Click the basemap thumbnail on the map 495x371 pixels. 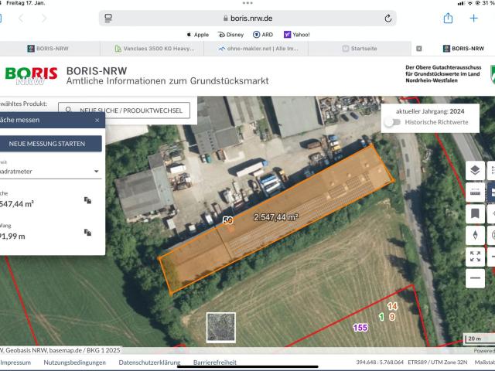pyautogui.click(x=220, y=326)
